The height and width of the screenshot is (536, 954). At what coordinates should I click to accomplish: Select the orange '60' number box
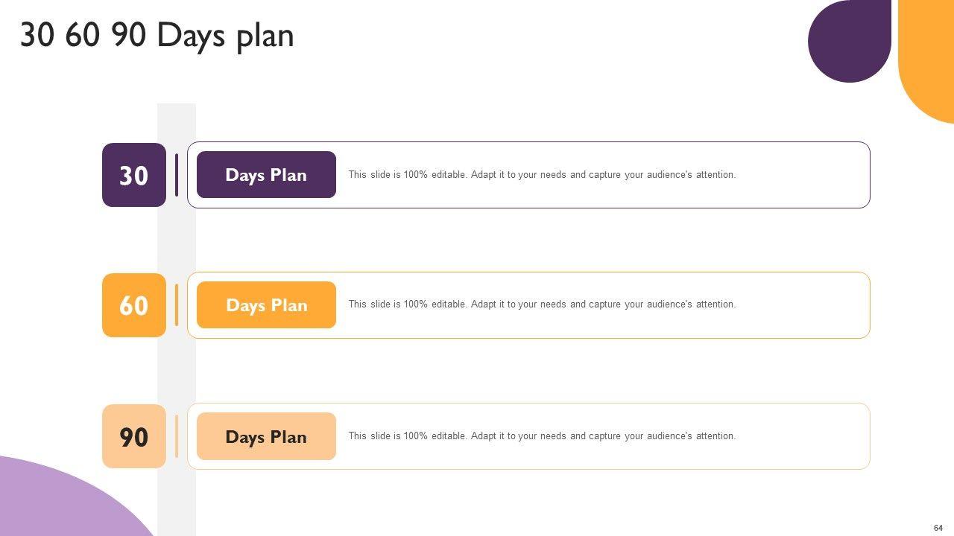134,305
